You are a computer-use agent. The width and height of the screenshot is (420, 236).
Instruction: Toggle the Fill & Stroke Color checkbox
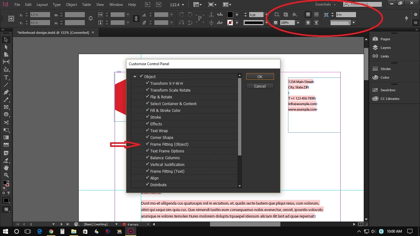click(x=147, y=110)
